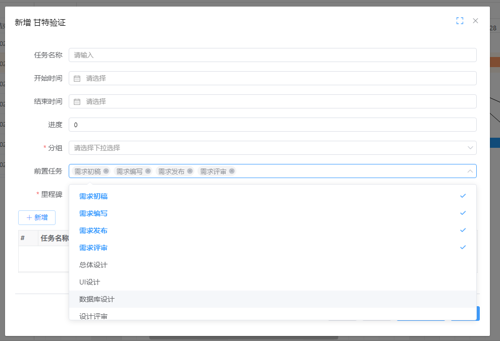The image size is (500, 341).
Task: Collapse the 前置任务 dropdown arrow
Action: click(x=470, y=171)
